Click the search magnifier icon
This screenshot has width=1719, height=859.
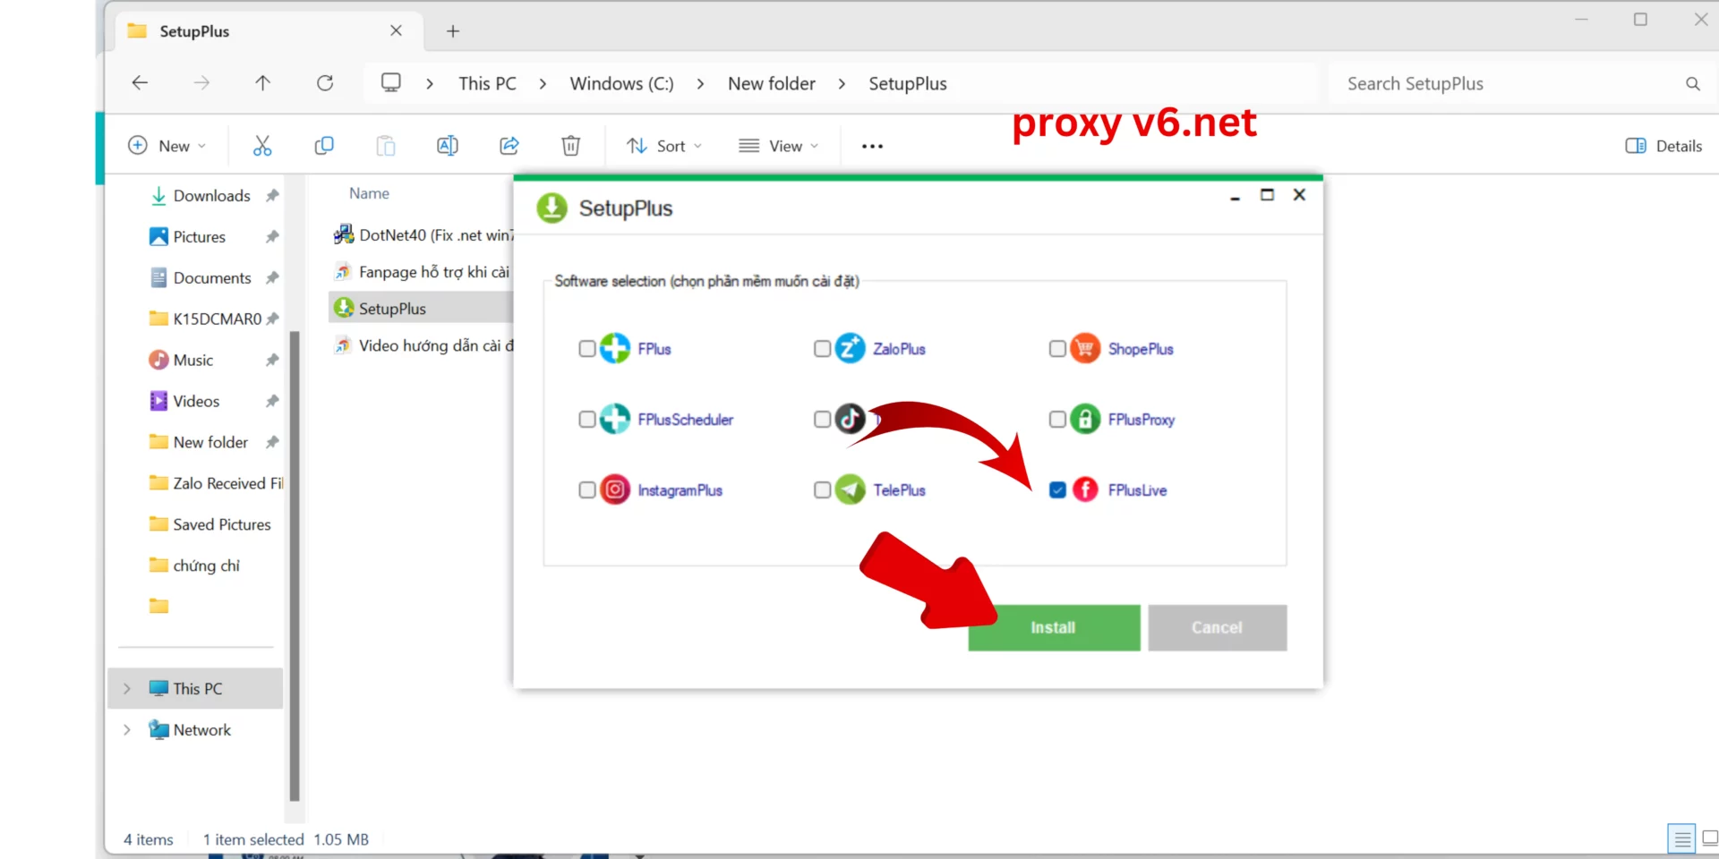[x=1692, y=83]
